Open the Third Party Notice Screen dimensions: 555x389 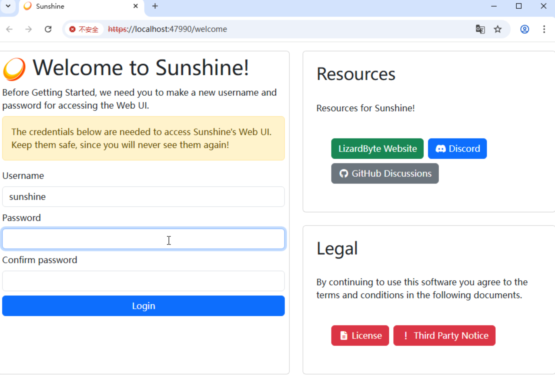point(444,336)
